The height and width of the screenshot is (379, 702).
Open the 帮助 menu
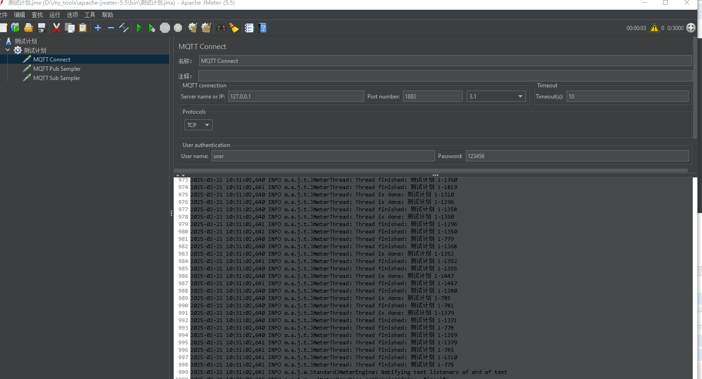coord(107,15)
